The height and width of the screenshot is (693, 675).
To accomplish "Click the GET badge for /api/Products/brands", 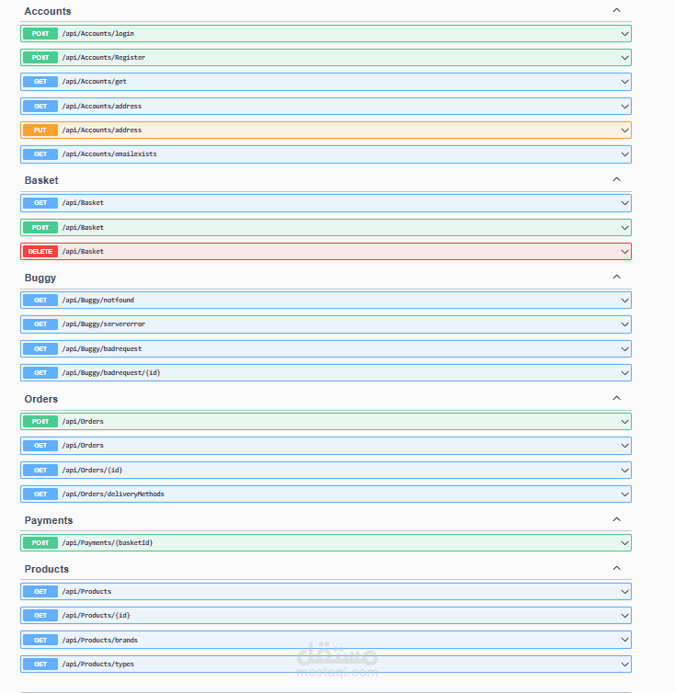I will coord(40,640).
